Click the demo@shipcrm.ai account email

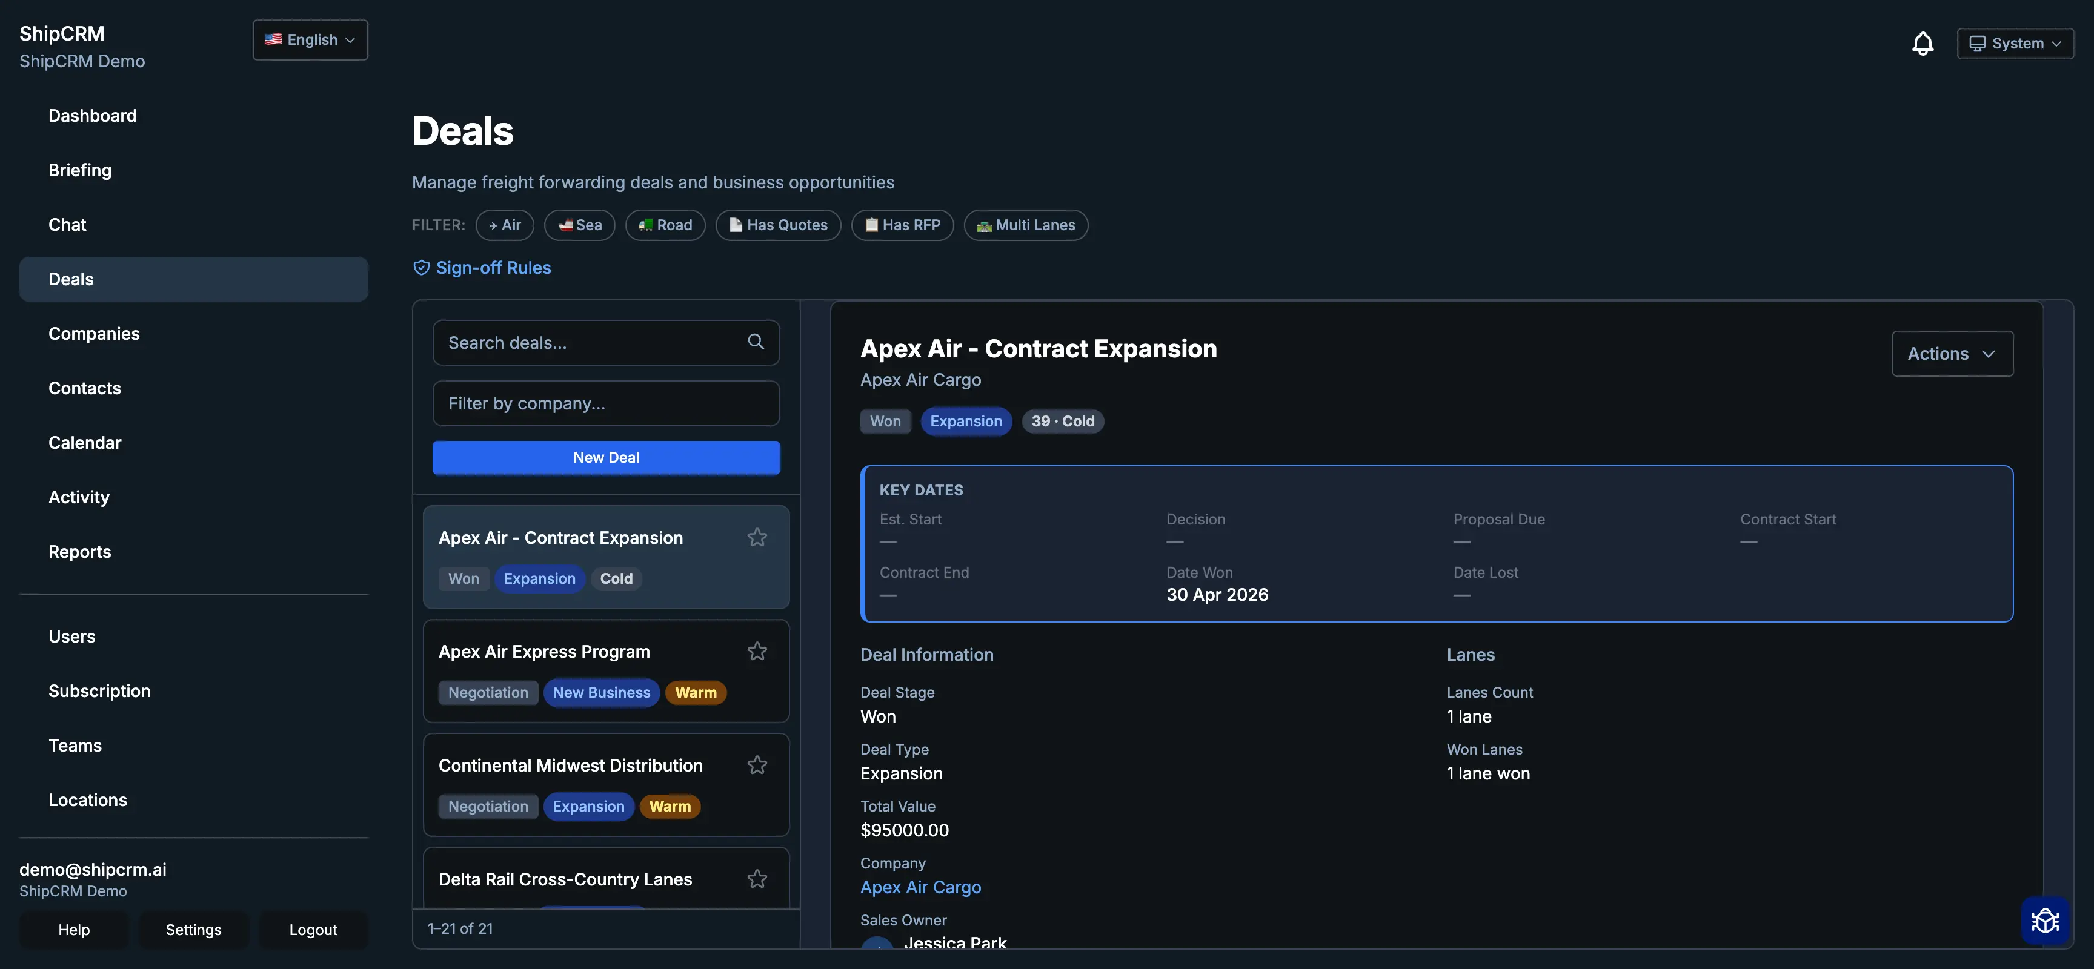[x=93, y=869]
